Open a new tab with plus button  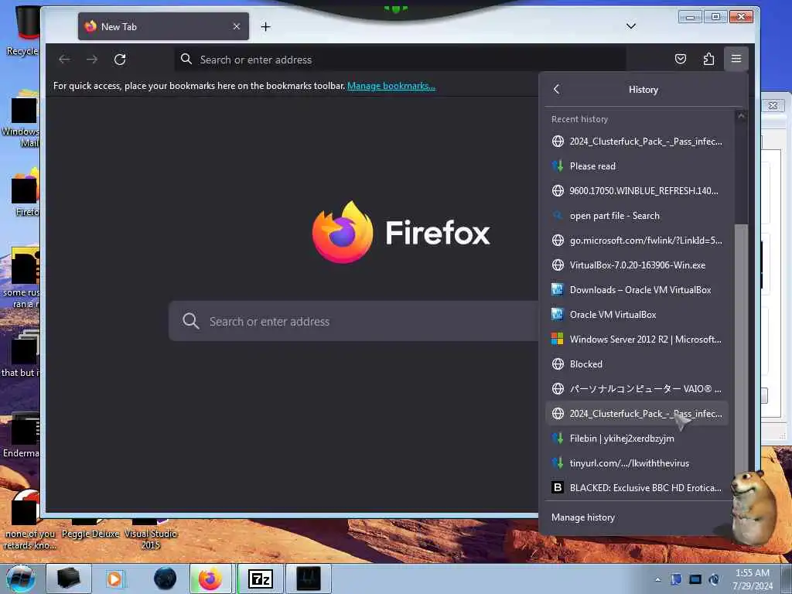point(266,27)
